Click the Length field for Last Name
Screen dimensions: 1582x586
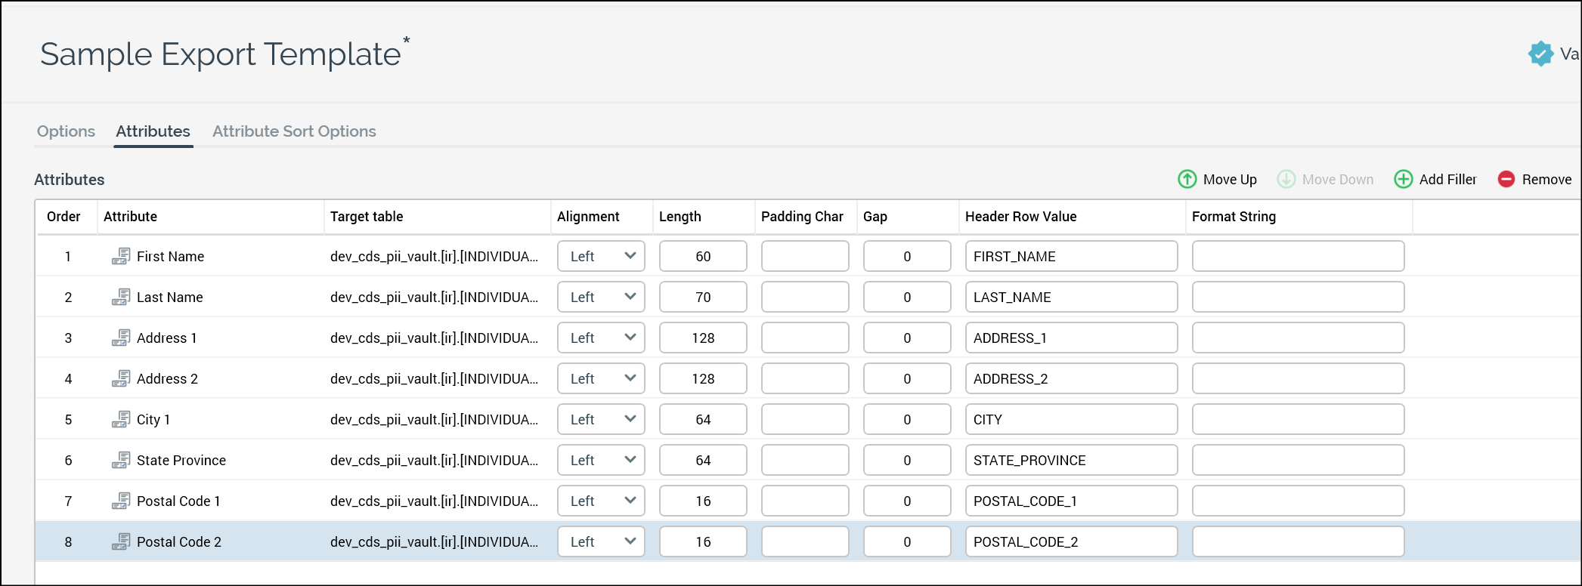tap(702, 297)
